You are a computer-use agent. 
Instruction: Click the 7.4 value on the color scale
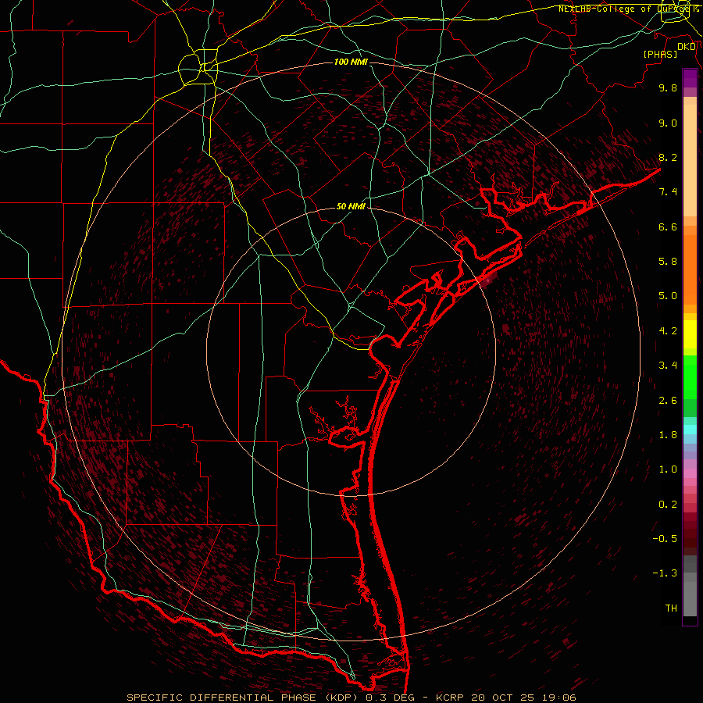click(668, 192)
